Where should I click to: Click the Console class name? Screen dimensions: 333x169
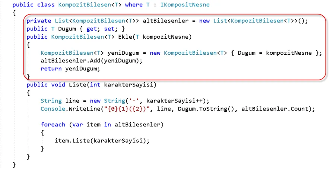(x=53, y=109)
